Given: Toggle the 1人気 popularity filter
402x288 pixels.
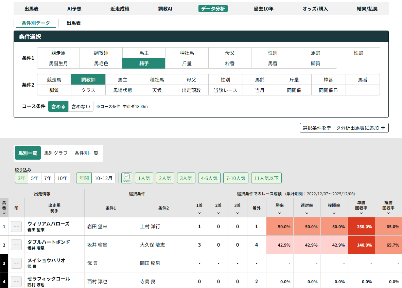Looking at the screenshot, I should point(144,178).
